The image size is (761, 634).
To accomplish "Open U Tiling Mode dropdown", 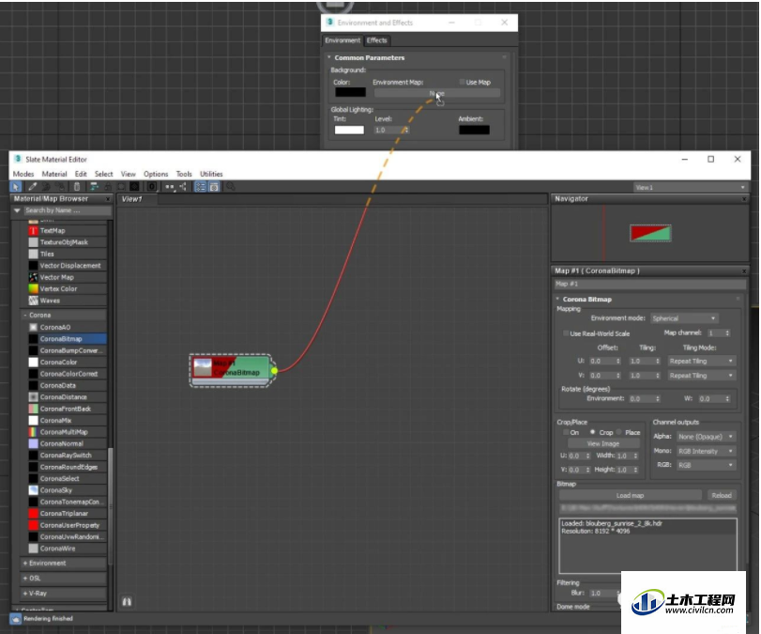I will point(701,361).
